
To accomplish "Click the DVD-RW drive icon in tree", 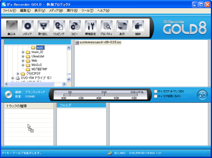I will [18, 78].
